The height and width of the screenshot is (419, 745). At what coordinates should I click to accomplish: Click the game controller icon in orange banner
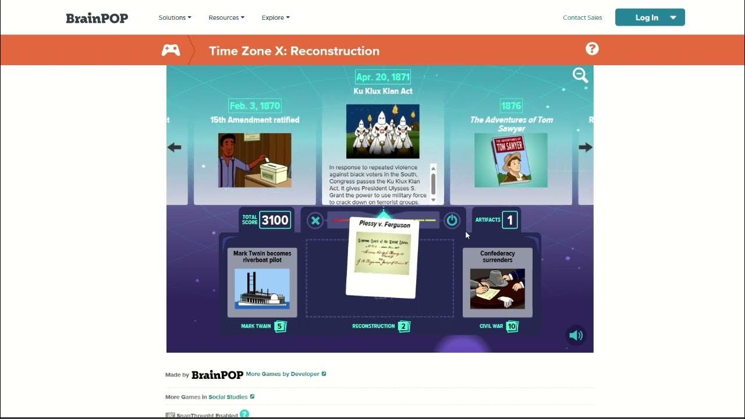[171, 50]
